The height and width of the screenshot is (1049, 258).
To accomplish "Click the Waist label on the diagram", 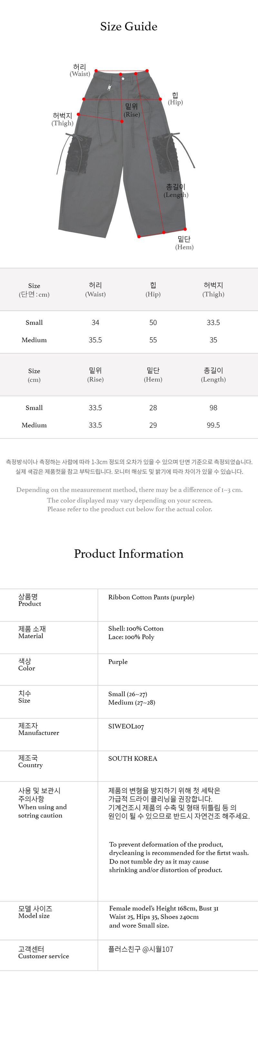I will click(80, 70).
